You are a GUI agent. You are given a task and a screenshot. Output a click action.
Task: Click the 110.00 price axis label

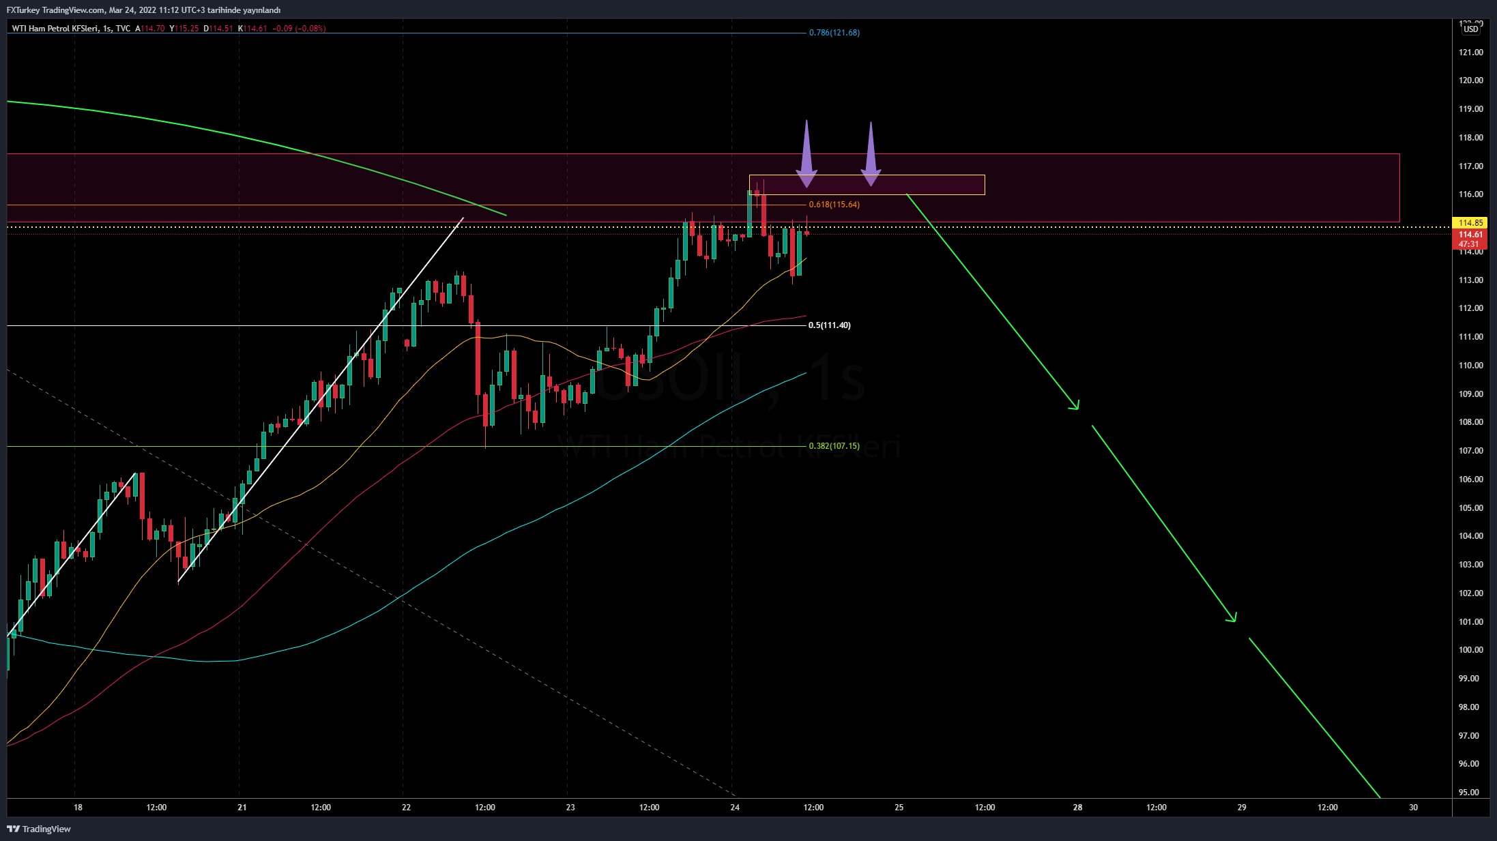point(1470,366)
